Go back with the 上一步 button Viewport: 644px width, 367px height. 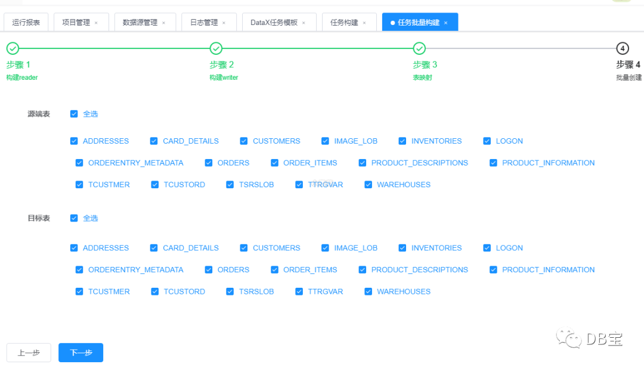[29, 353]
